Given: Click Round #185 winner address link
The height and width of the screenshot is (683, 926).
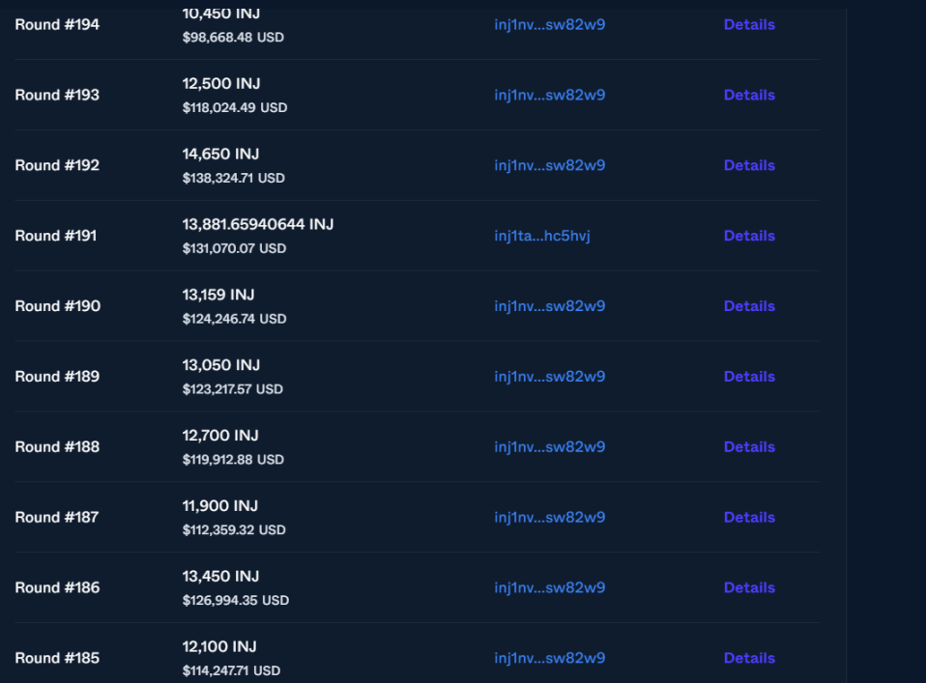Looking at the screenshot, I should click(x=549, y=658).
